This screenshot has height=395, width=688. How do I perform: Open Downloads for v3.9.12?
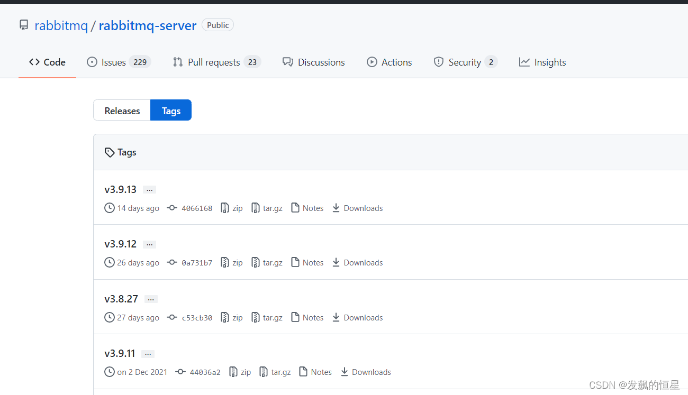[357, 262]
